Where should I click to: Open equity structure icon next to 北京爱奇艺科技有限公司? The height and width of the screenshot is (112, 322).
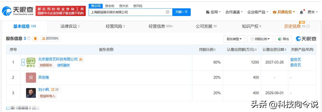[81, 59]
